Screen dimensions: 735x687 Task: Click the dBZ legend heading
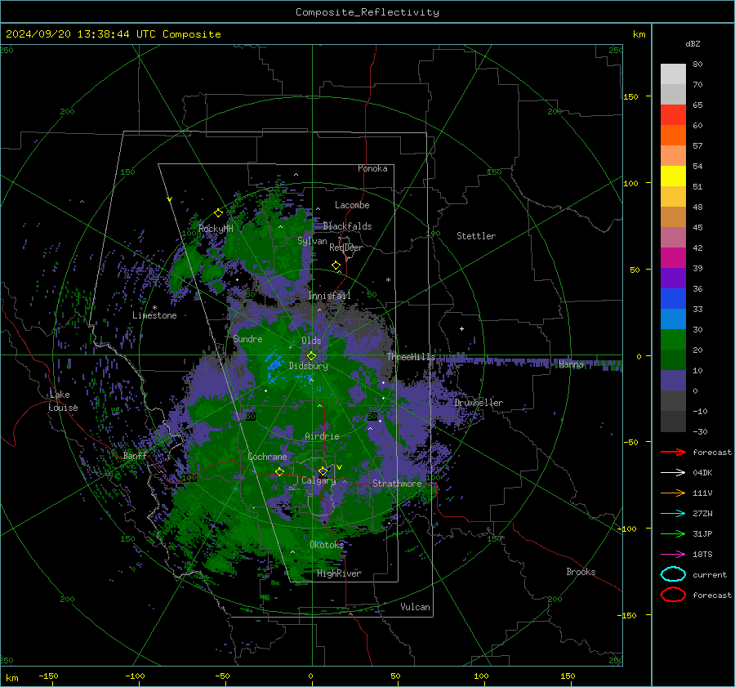pyautogui.click(x=693, y=44)
